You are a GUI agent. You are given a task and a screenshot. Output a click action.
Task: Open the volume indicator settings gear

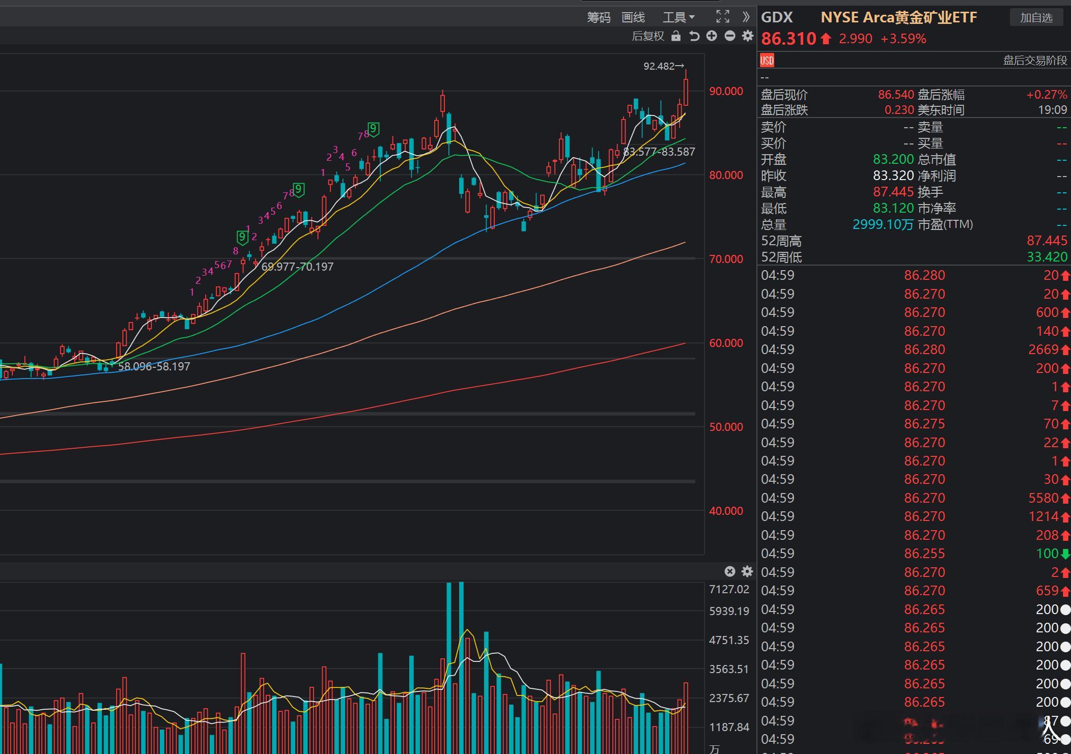[746, 571]
